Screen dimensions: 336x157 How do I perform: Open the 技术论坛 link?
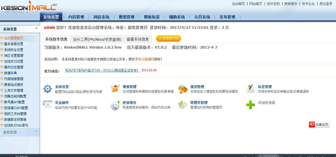[308, 4]
